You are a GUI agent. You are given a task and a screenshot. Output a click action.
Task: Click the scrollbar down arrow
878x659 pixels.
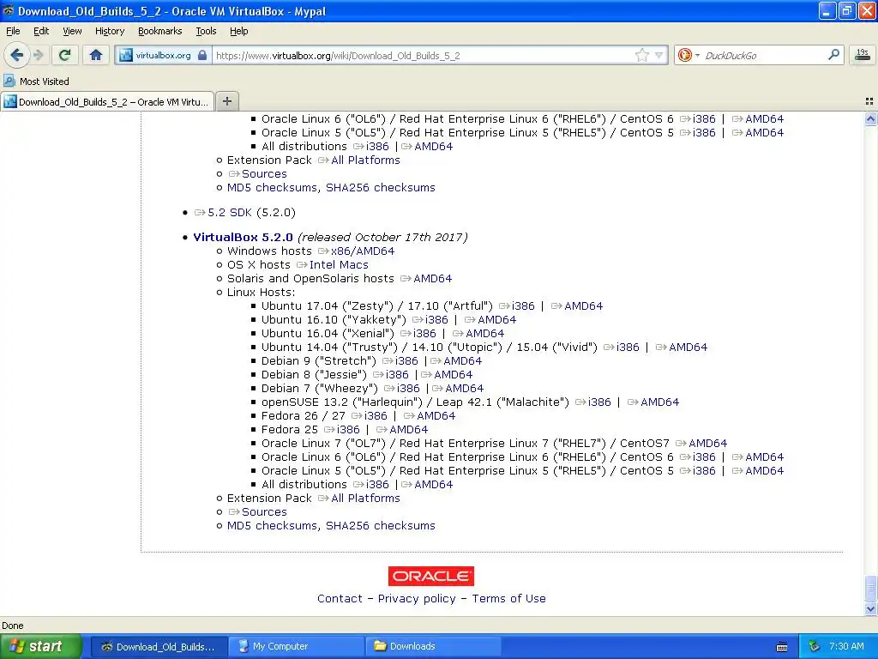tap(870, 608)
